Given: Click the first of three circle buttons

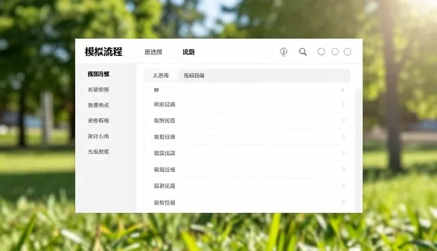Looking at the screenshot, I should click(x=322, y=52).
